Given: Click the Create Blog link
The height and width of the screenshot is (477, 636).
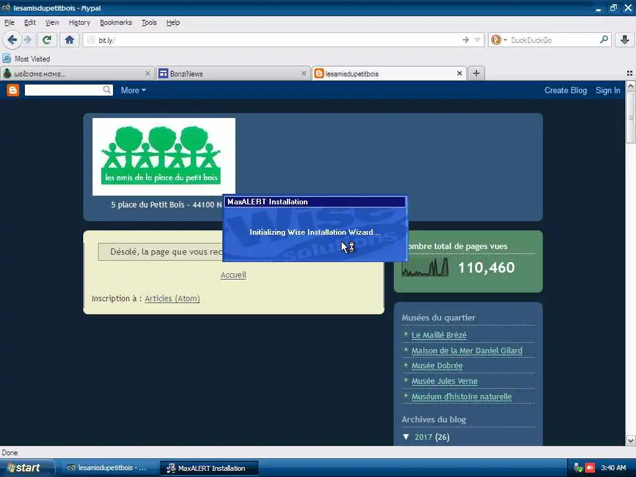Looking at the screenshot, I should [x=565, y=91].
